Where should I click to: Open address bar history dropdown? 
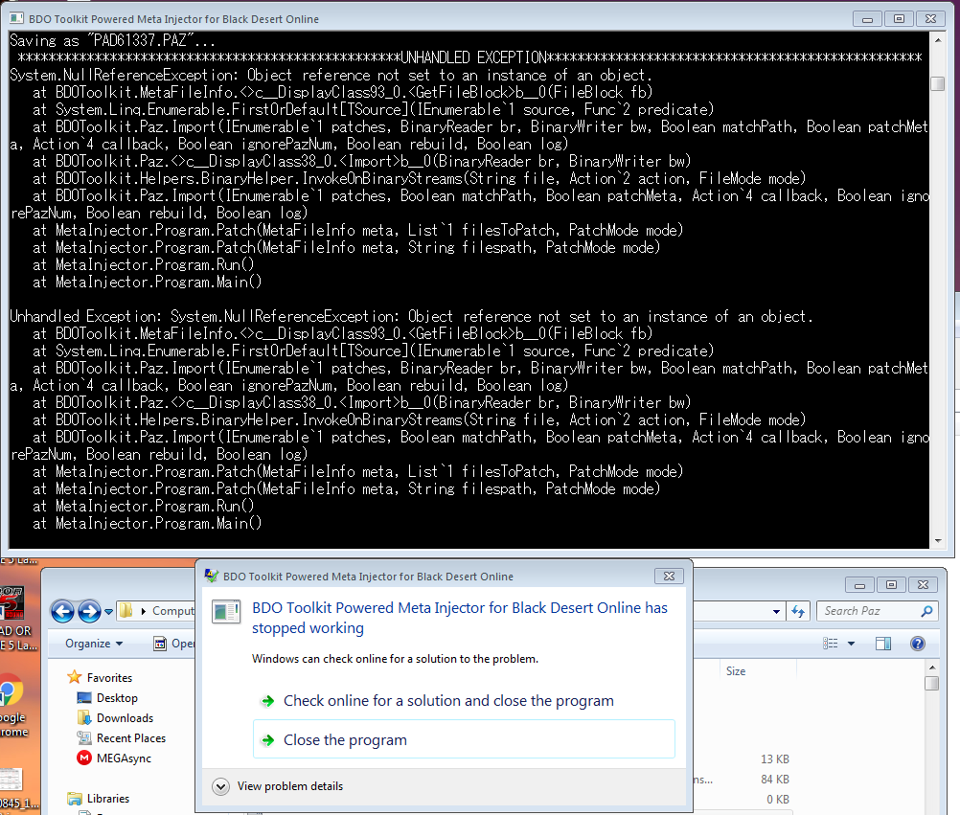pyautogui.click(x=776, y=611)
